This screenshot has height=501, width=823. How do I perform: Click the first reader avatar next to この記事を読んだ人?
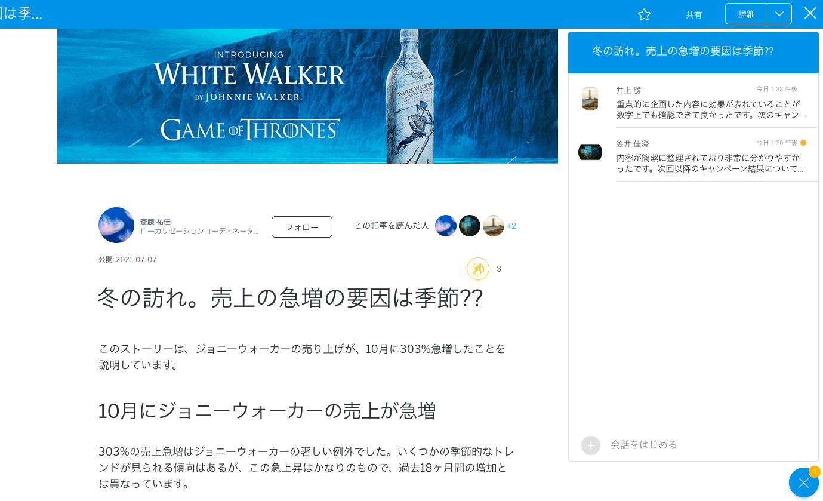(x=446, y=226)
